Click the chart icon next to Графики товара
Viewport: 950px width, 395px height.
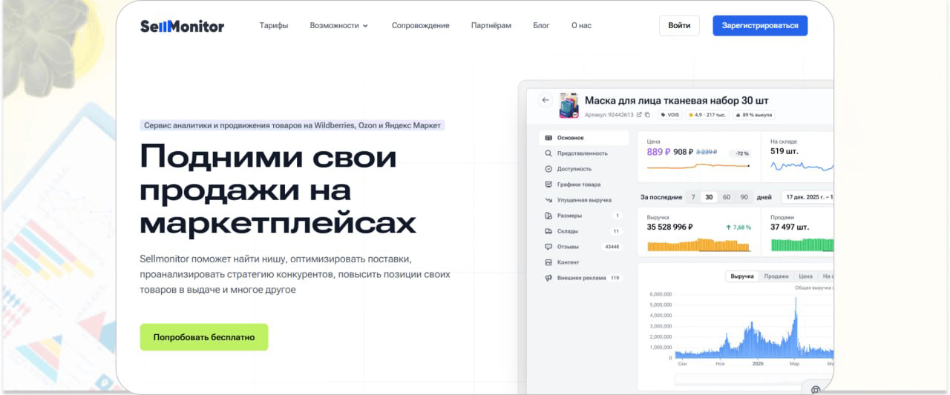coord(548,185)
